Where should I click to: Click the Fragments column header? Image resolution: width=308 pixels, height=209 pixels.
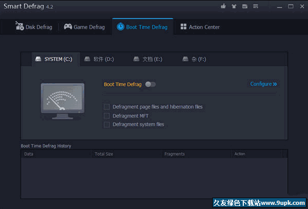(196, 154)
